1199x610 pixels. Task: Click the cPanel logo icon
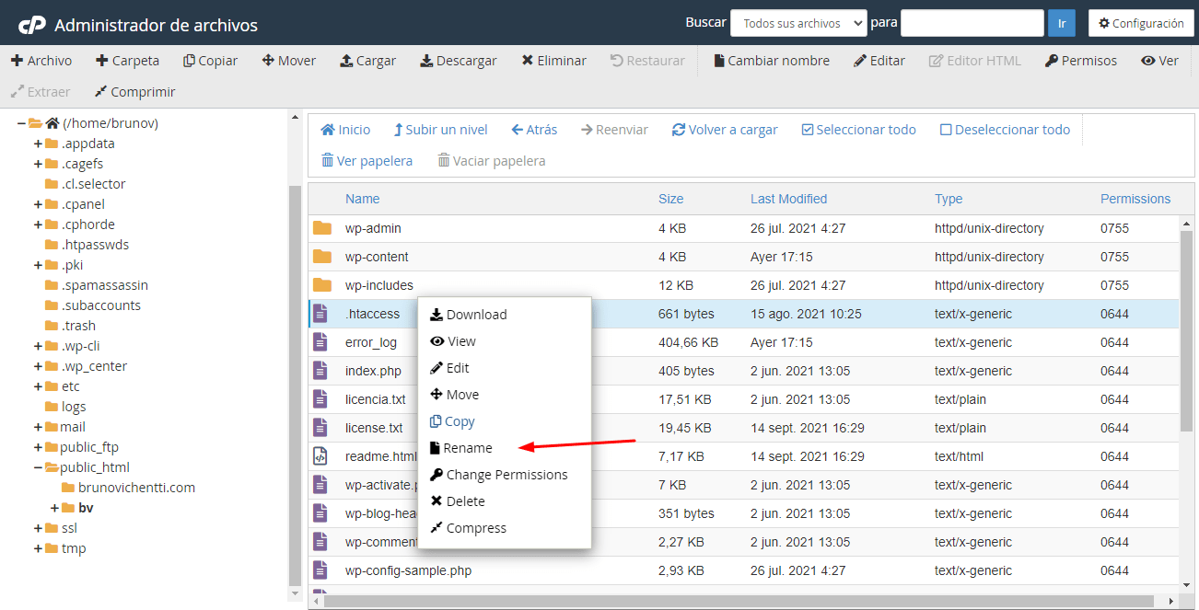click(31, 24)
